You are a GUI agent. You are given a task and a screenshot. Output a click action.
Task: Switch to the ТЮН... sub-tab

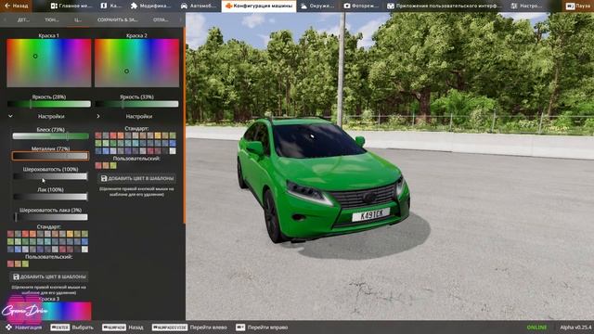pos(52,19)
